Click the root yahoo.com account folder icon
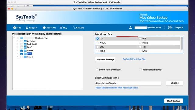This screenshot has width=195, height=110. (x=22, y=38)
